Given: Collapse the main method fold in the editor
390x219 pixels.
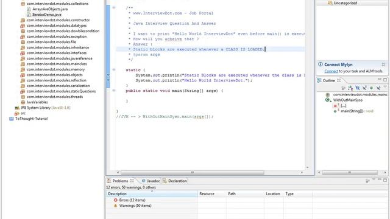Looking at the screenshot, I should (114, 91).
